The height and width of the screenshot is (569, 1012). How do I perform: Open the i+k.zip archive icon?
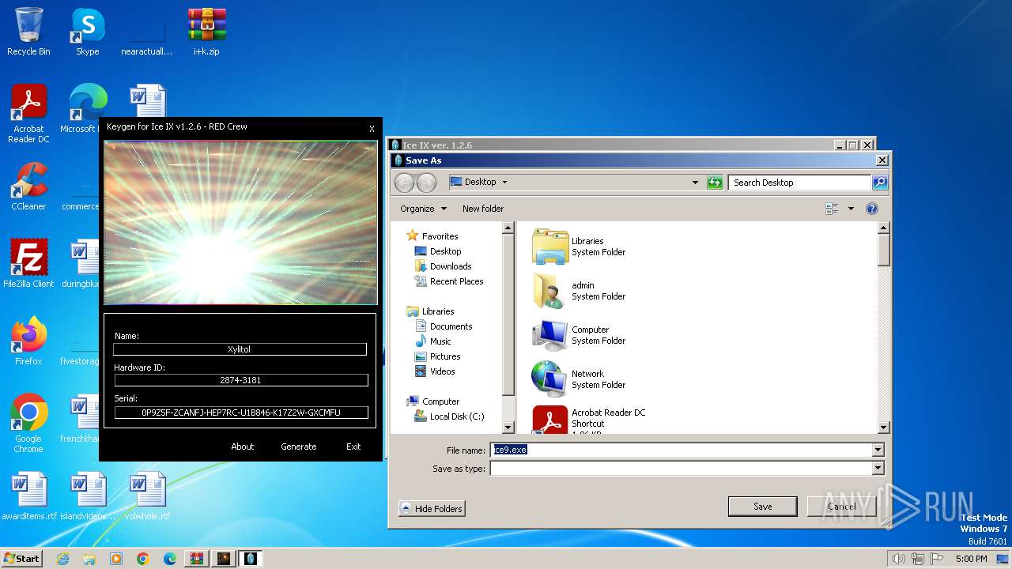click(x=206, y=32)
